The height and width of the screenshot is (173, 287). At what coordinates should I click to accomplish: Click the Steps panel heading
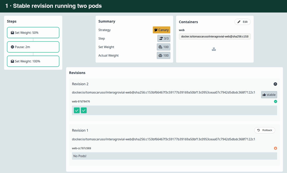12,21
